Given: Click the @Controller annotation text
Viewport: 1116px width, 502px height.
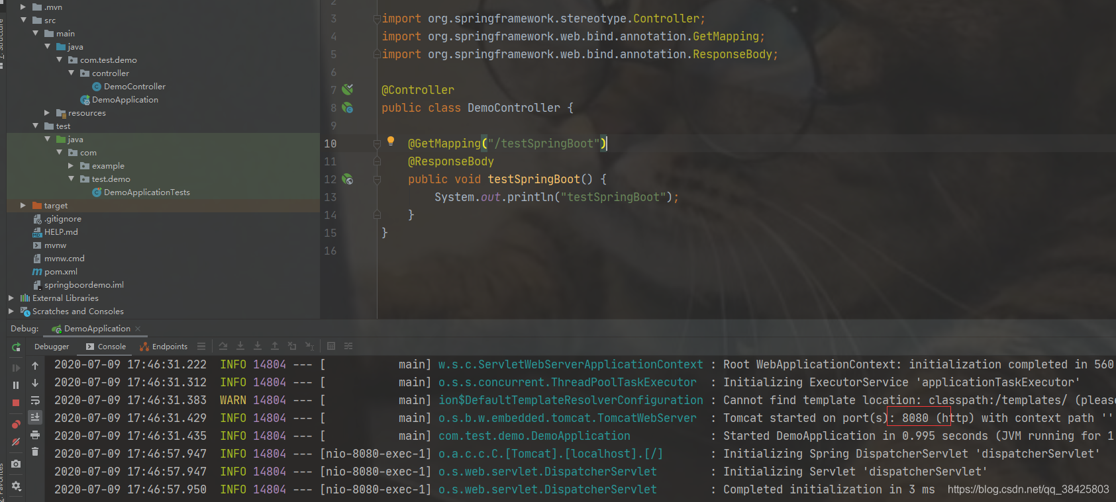Looking at the screenshot, I should click(x=418, y=90).
